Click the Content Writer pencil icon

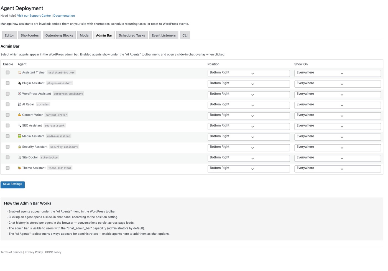point(19,115)
